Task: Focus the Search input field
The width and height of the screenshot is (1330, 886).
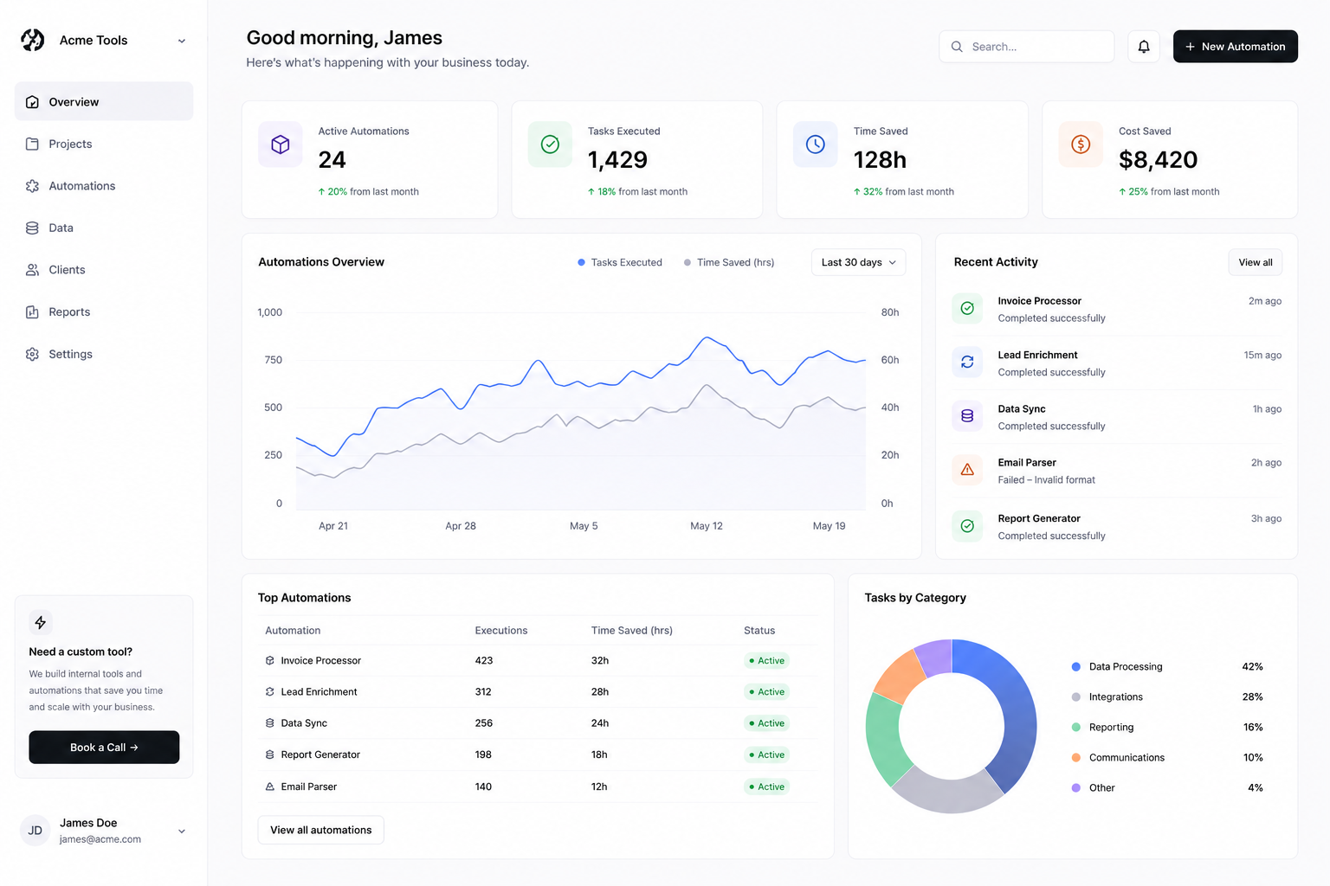Action: (x=1026, y=47)
